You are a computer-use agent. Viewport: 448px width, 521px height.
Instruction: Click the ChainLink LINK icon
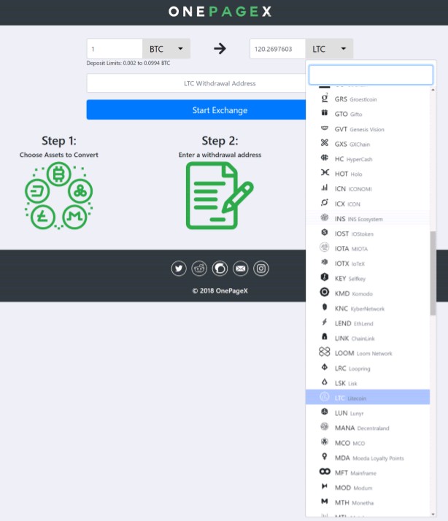[x=325, y=337]
